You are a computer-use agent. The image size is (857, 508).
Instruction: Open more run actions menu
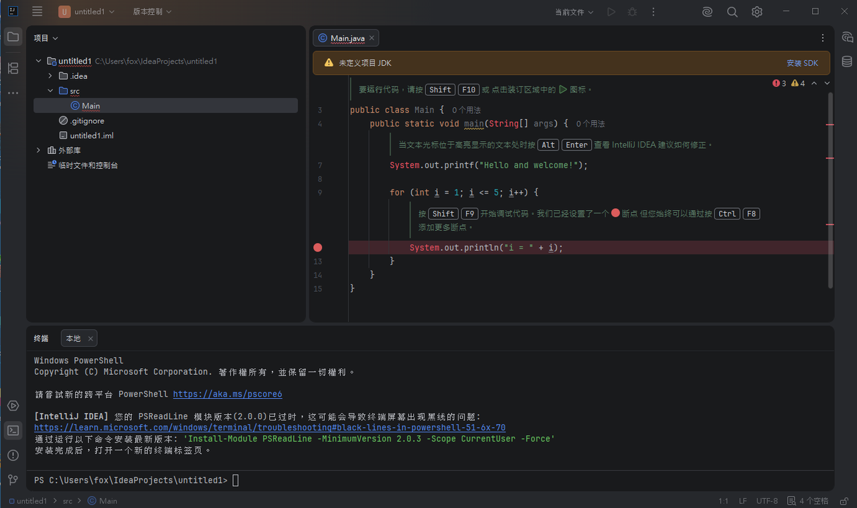(653, 11)
